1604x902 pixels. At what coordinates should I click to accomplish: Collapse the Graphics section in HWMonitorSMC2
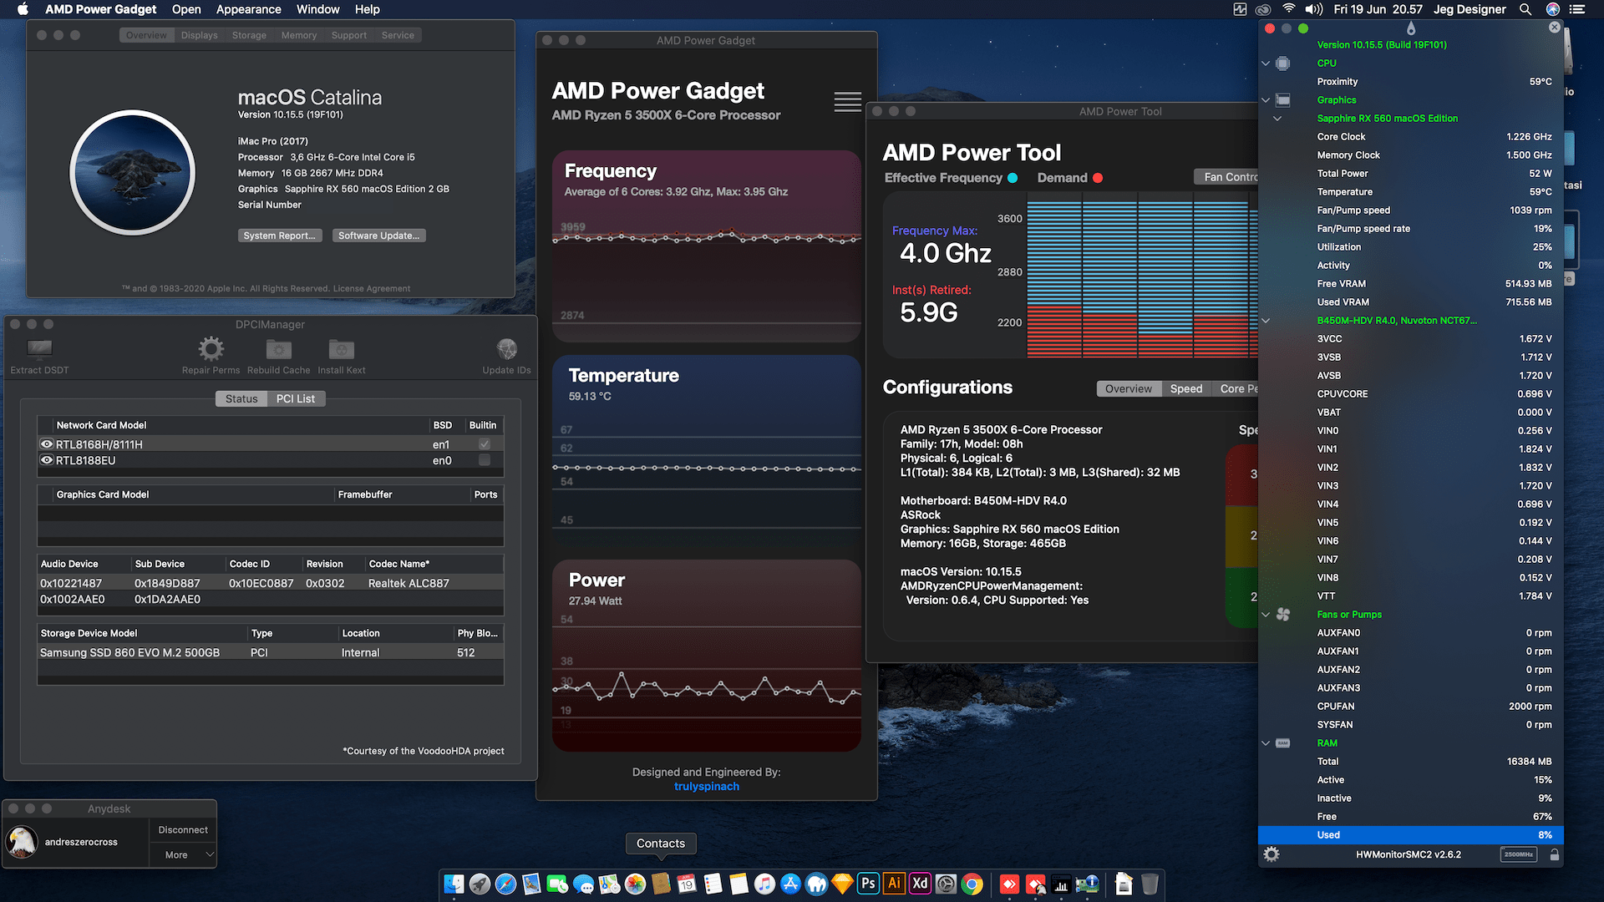pyautogui.click(x=1266, y=100)
